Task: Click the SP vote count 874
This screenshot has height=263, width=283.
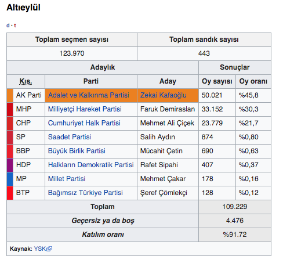Action: 207,137
